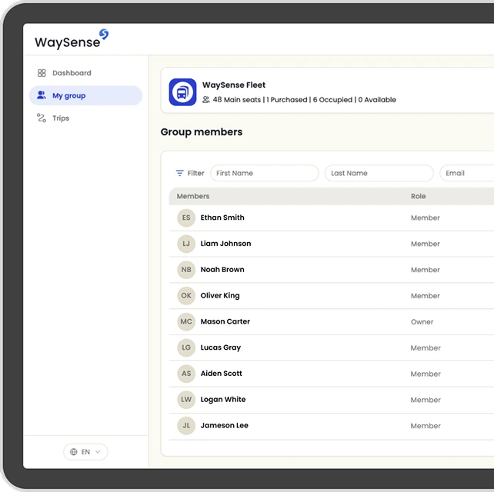Click the language dropdown chevron
This screenshot has width=494, height=492.
click(x=98, y=452)
